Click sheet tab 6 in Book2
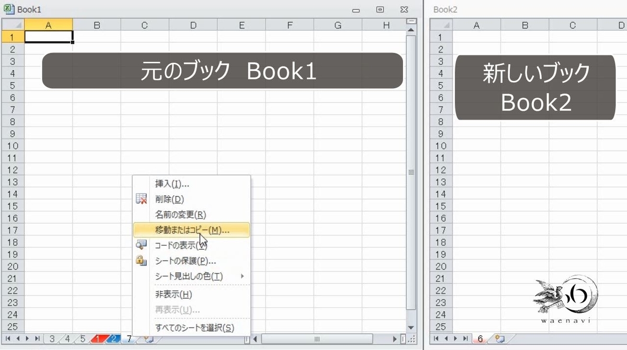The image size is (627, 350). point(479,339)
